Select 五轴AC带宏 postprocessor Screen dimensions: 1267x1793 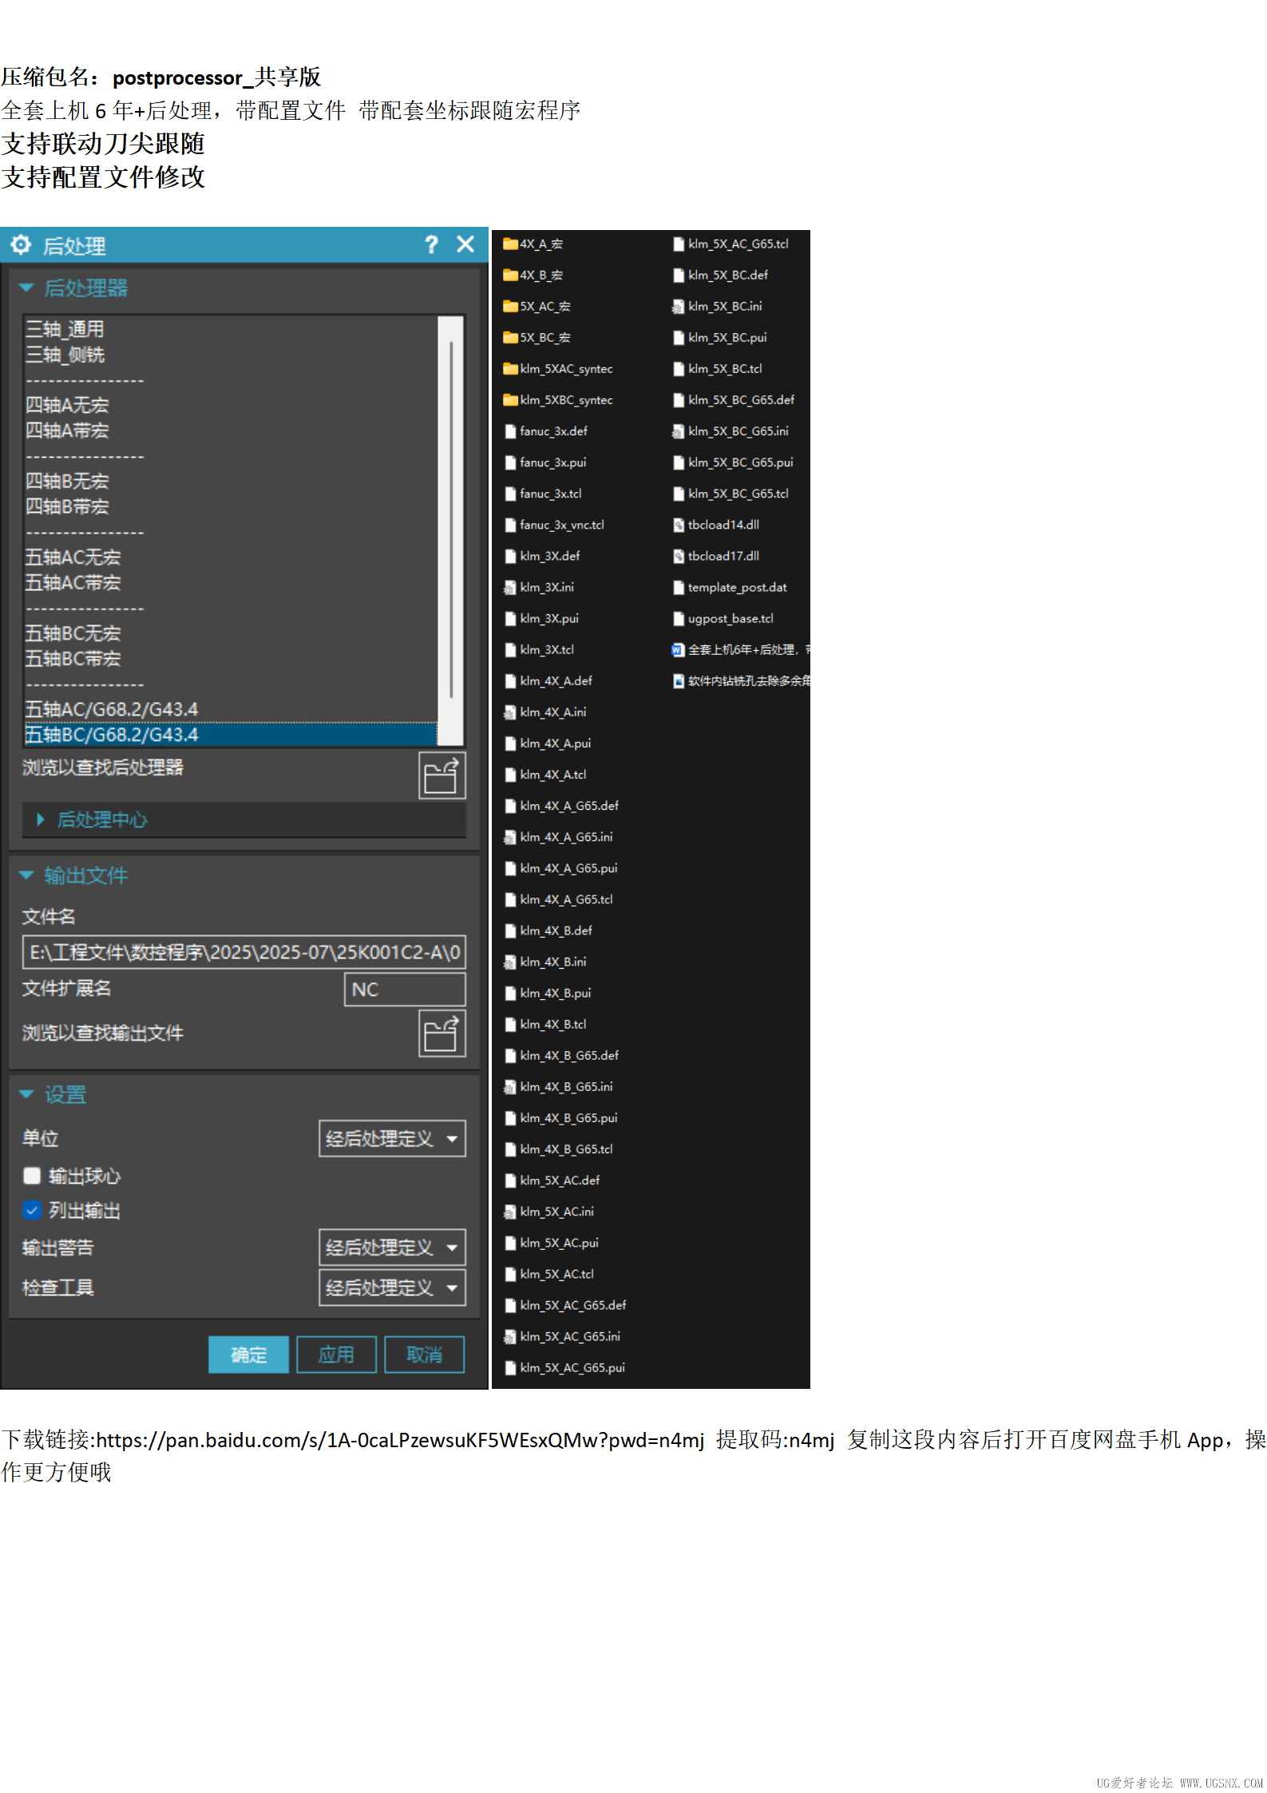click(x=73, y=582)
